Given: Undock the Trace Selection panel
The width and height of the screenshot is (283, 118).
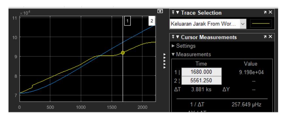Looking at the screenshot, I should [x=265, y=12].
